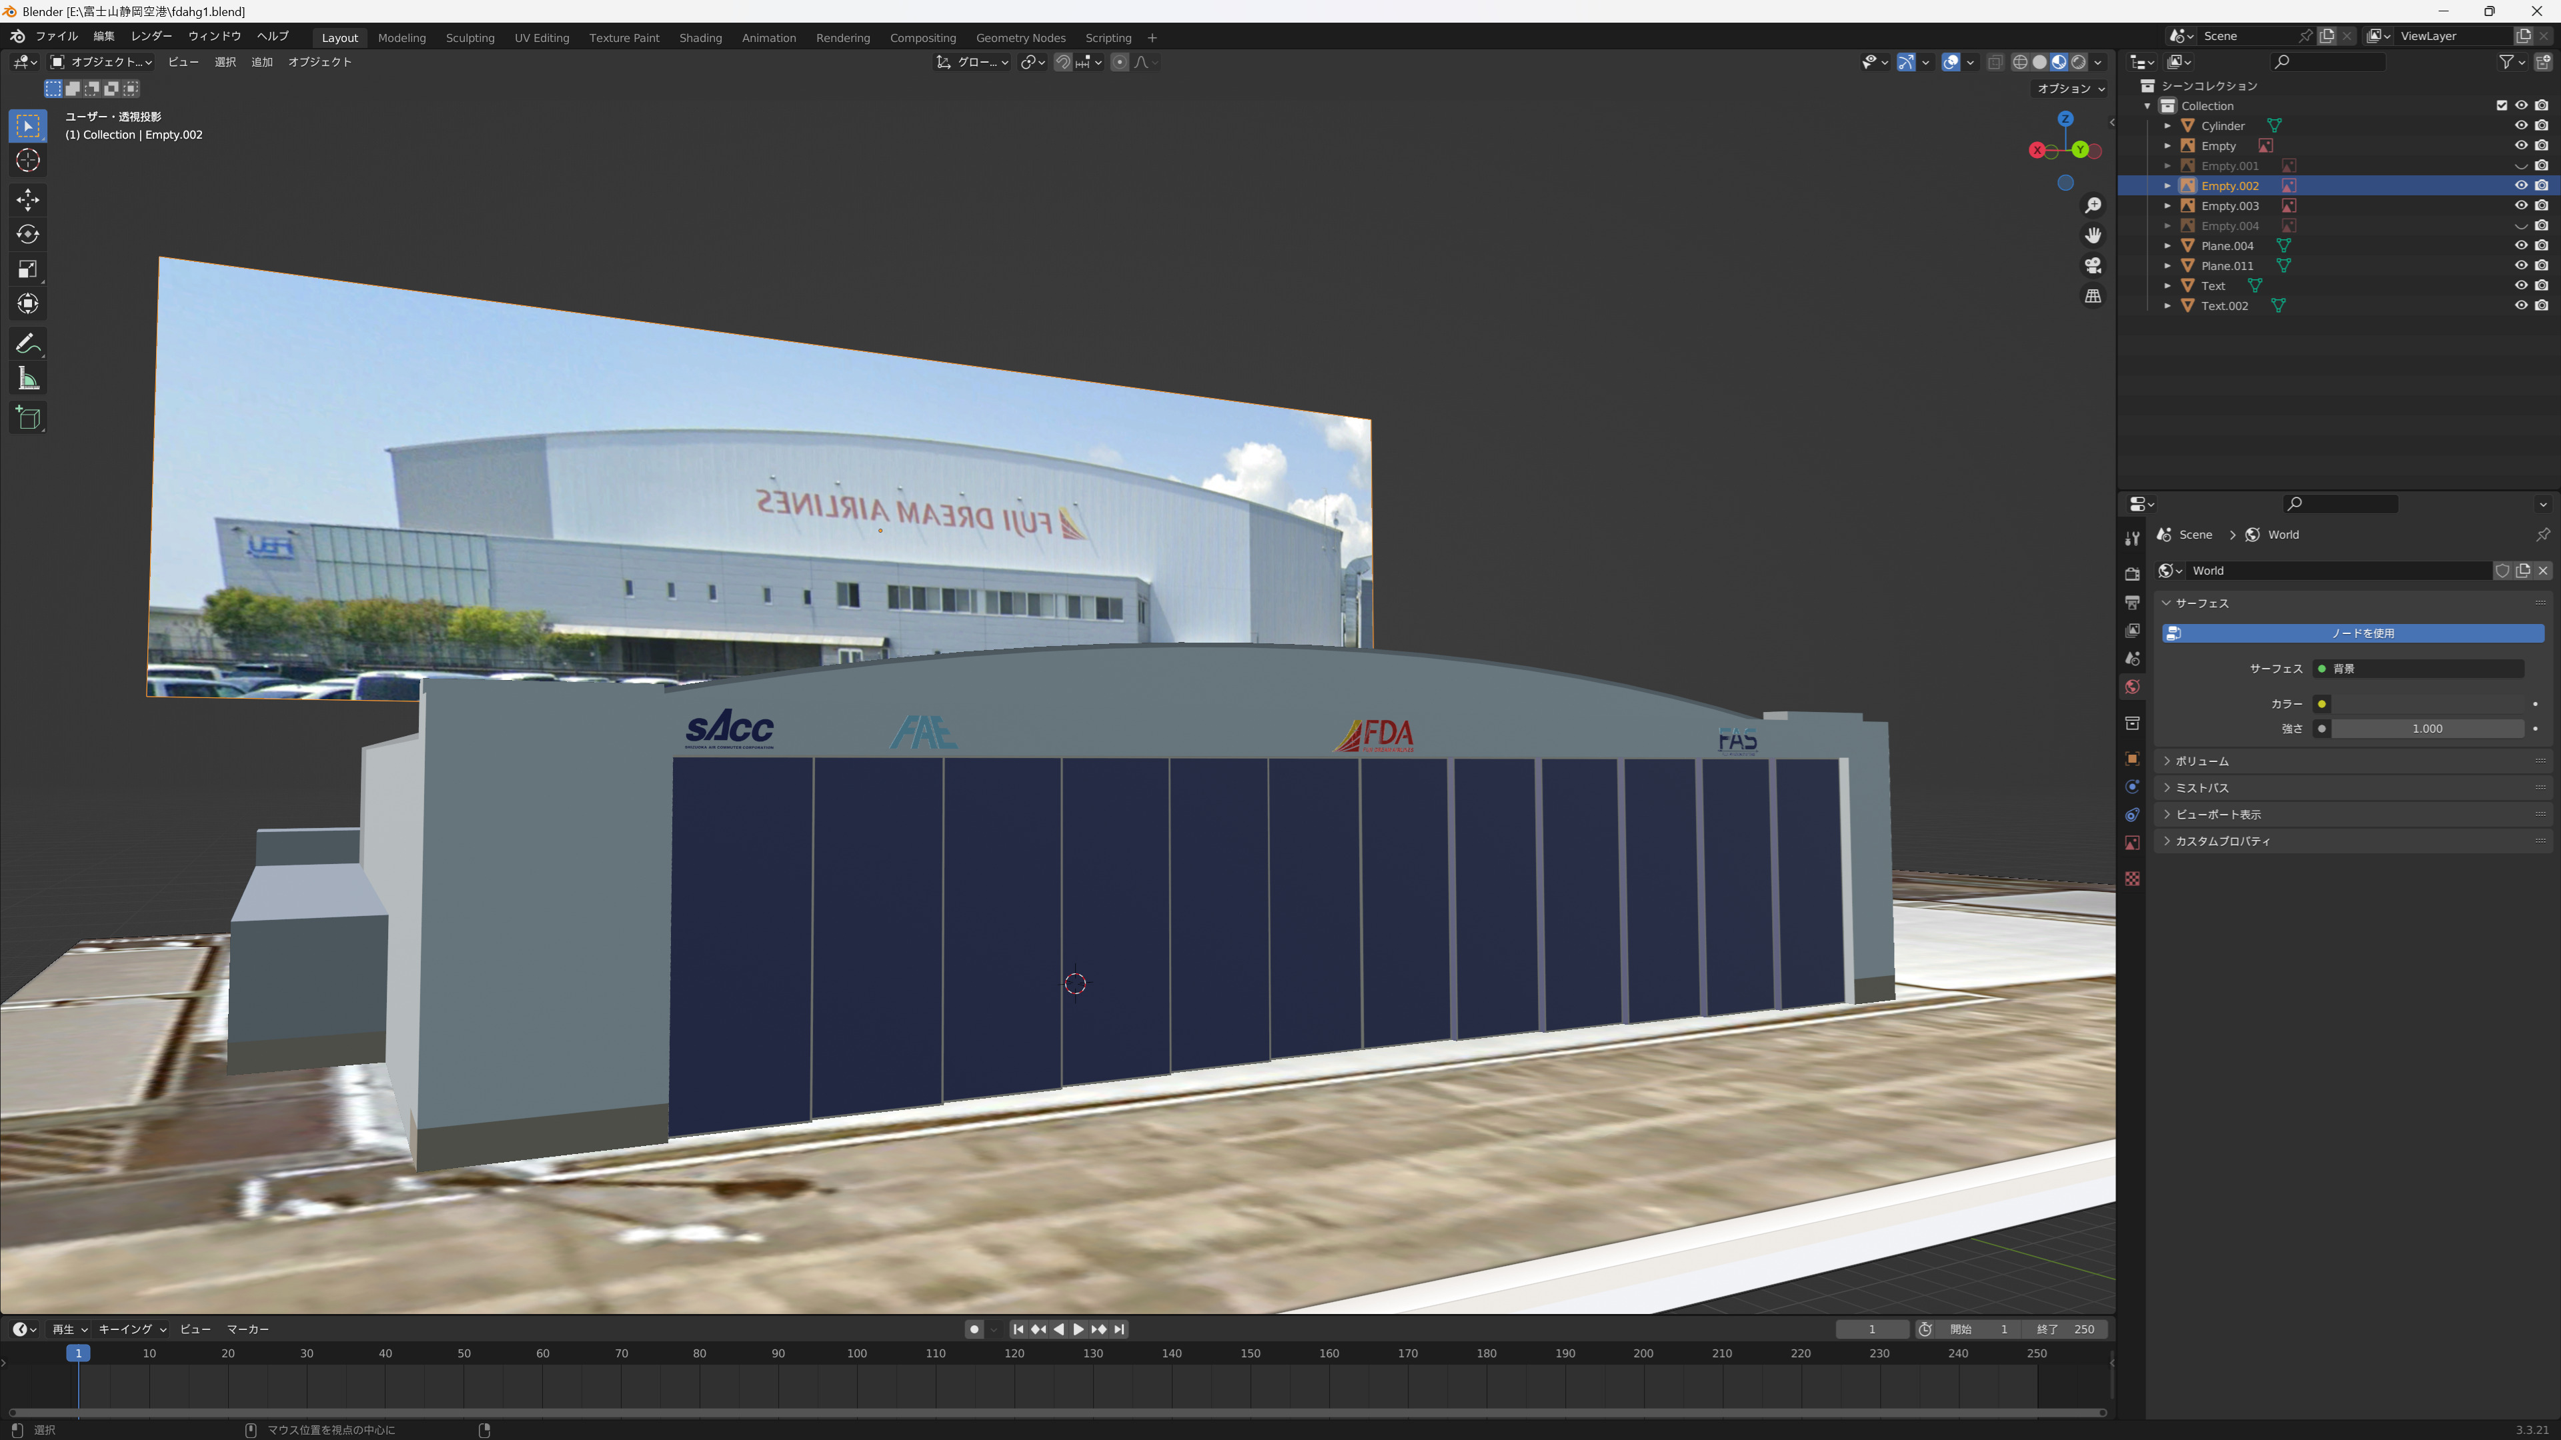Open the Scene properties tab
2561x1440 pixels.
[2131, 658]
